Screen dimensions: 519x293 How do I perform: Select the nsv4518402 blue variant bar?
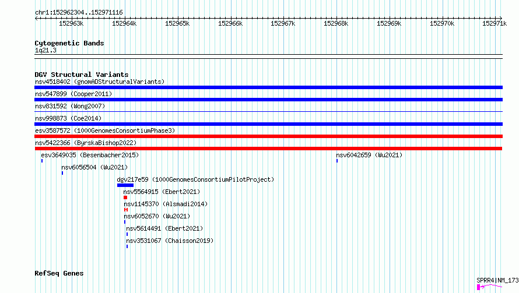268,87
